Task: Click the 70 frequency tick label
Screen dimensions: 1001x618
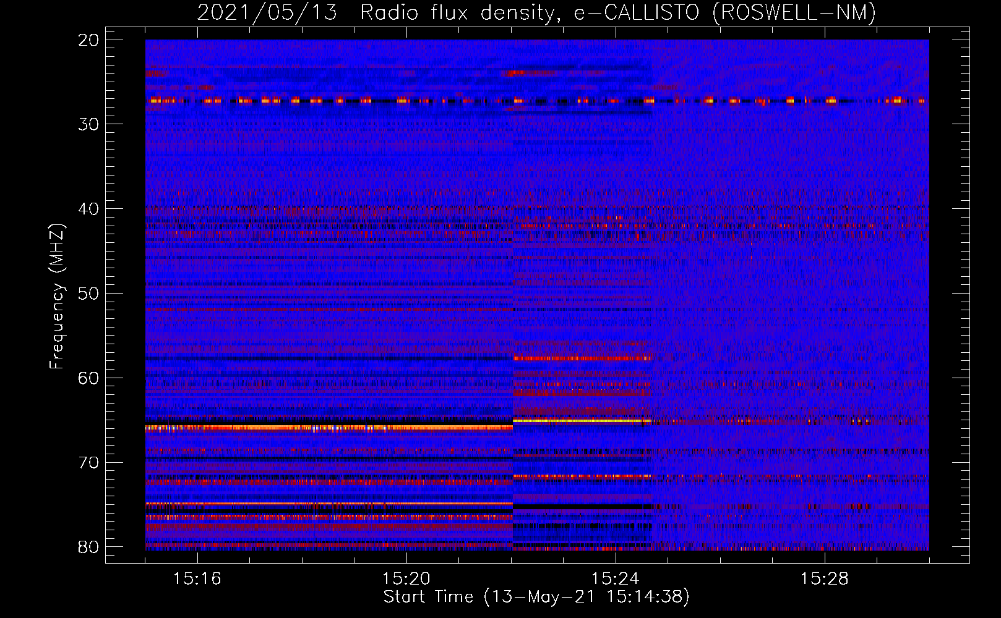Action: pyautogui.click(x=89, y=463)
